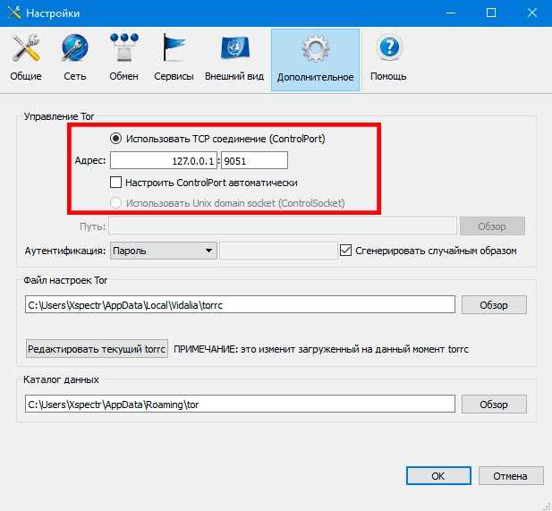The width and height of the screenshot is (552, 511).
Task: Open the Помощь help section
Action: tap(388, 58)
